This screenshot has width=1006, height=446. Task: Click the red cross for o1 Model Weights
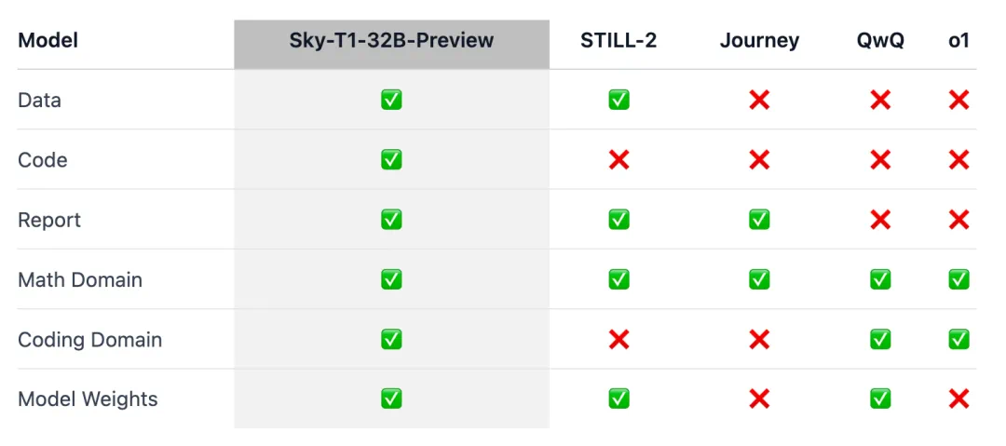(958, 399)
